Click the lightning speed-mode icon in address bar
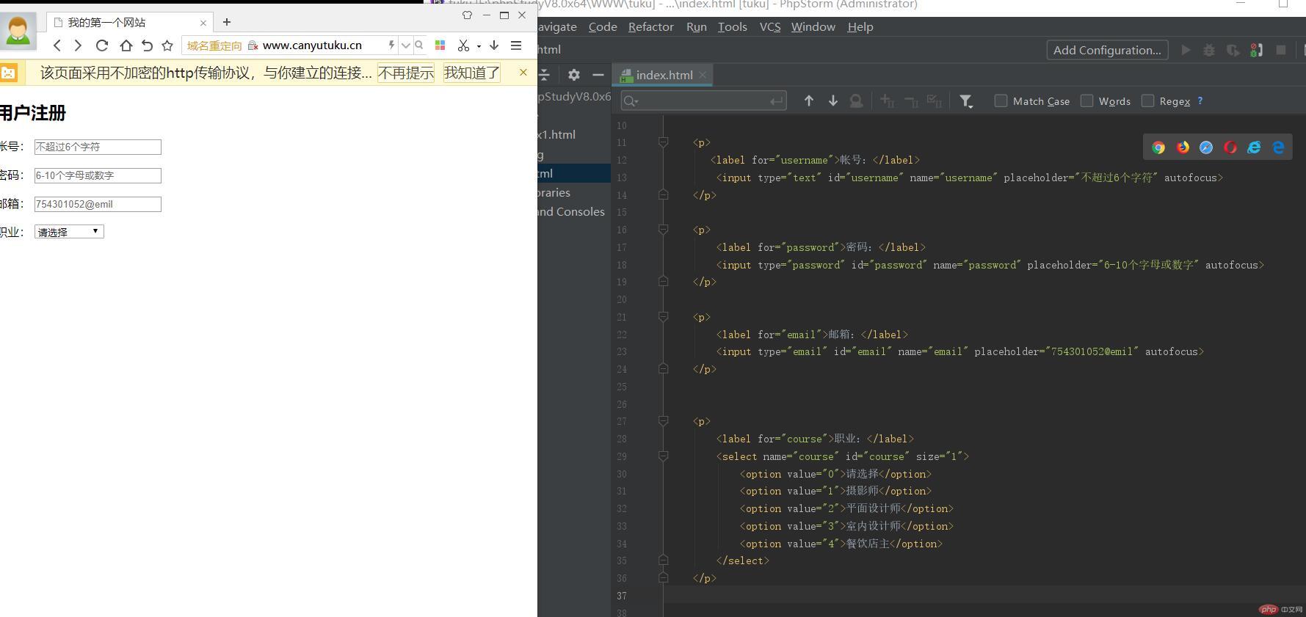This screenshot has width=1306, height=617. 391,45
